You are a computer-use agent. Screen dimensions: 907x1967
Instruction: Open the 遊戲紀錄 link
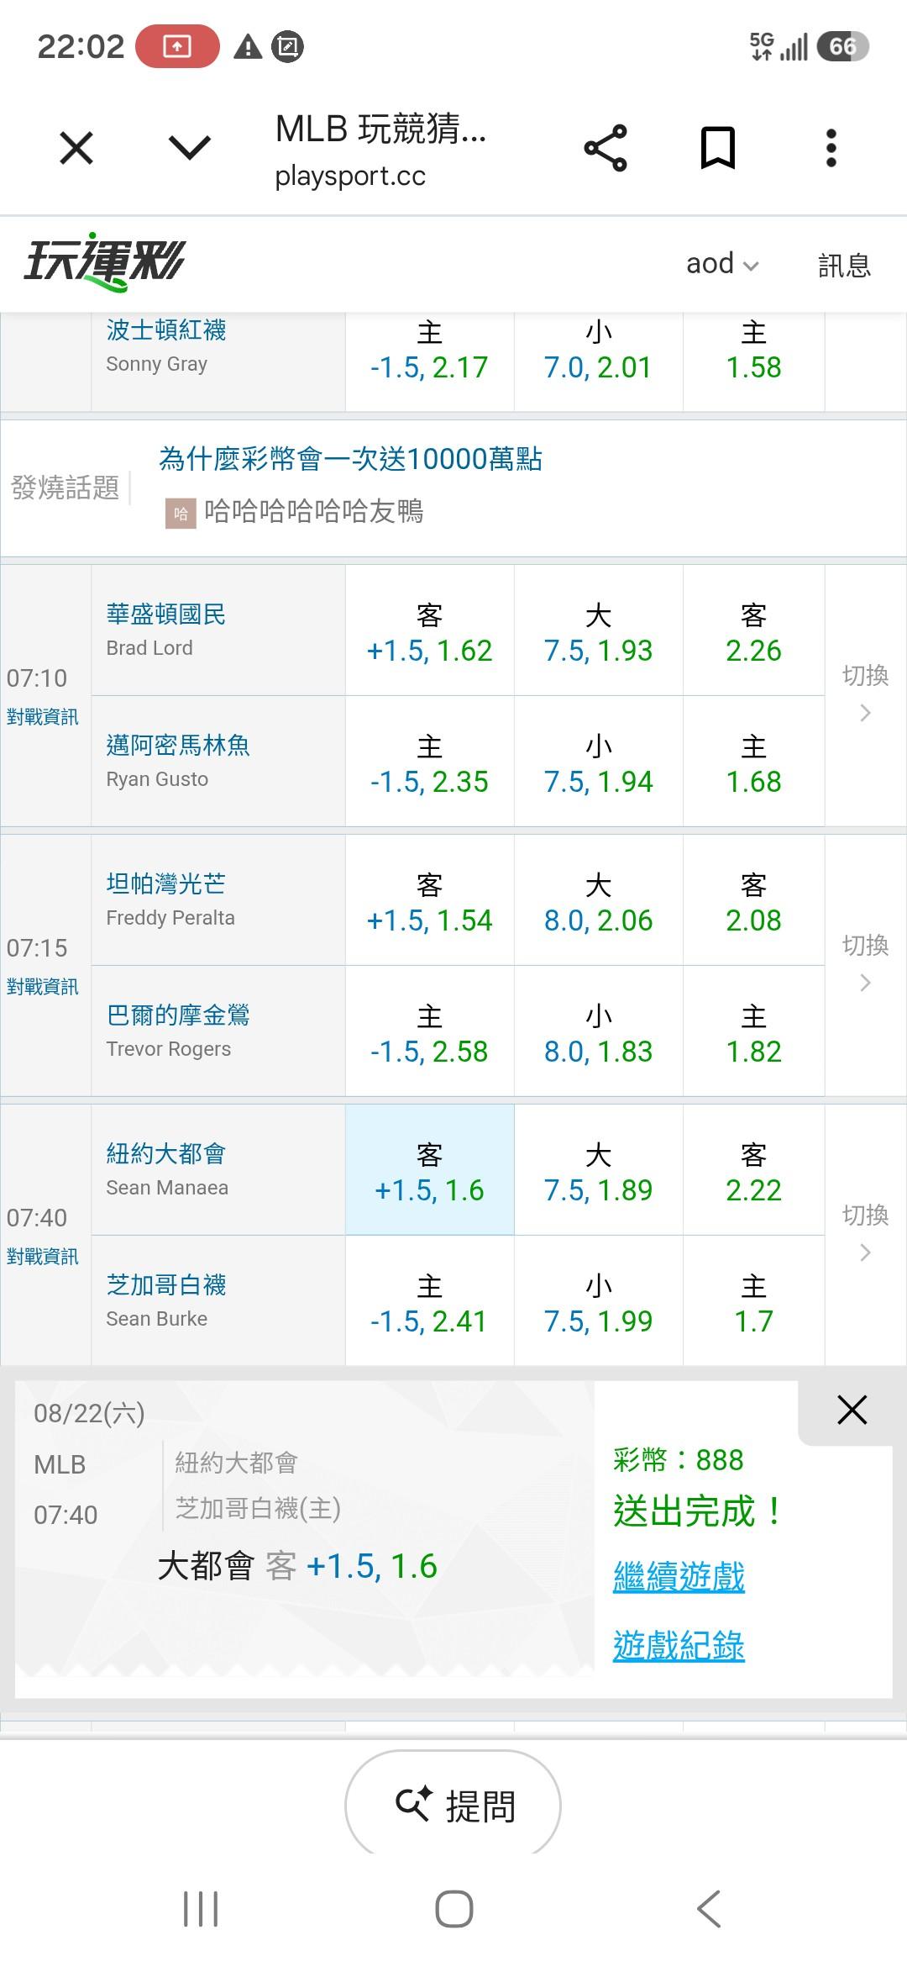(679, 1646)
